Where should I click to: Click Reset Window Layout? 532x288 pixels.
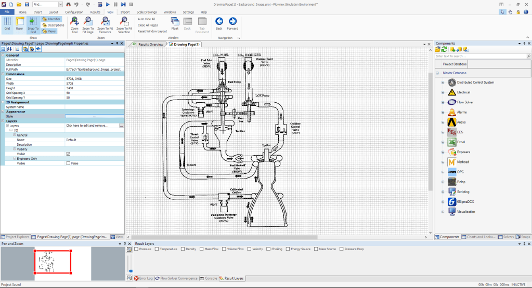click(152, 31)
